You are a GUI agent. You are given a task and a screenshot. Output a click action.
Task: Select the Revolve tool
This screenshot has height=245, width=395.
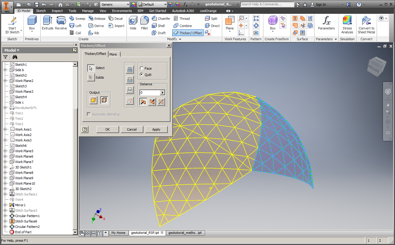[x=61, y=23]
